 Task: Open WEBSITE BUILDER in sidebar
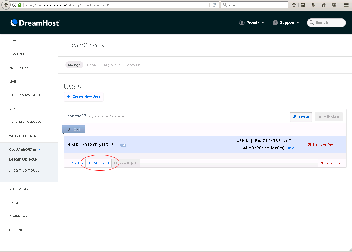(23, 136)
